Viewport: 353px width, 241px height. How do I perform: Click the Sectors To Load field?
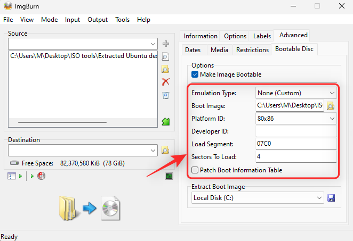(x=296, y=156)
